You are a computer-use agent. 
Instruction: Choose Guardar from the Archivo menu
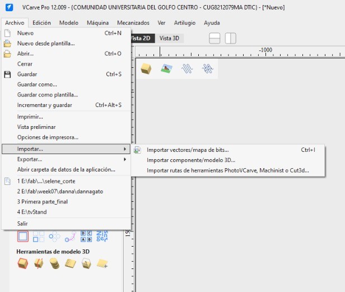point(66,75)
